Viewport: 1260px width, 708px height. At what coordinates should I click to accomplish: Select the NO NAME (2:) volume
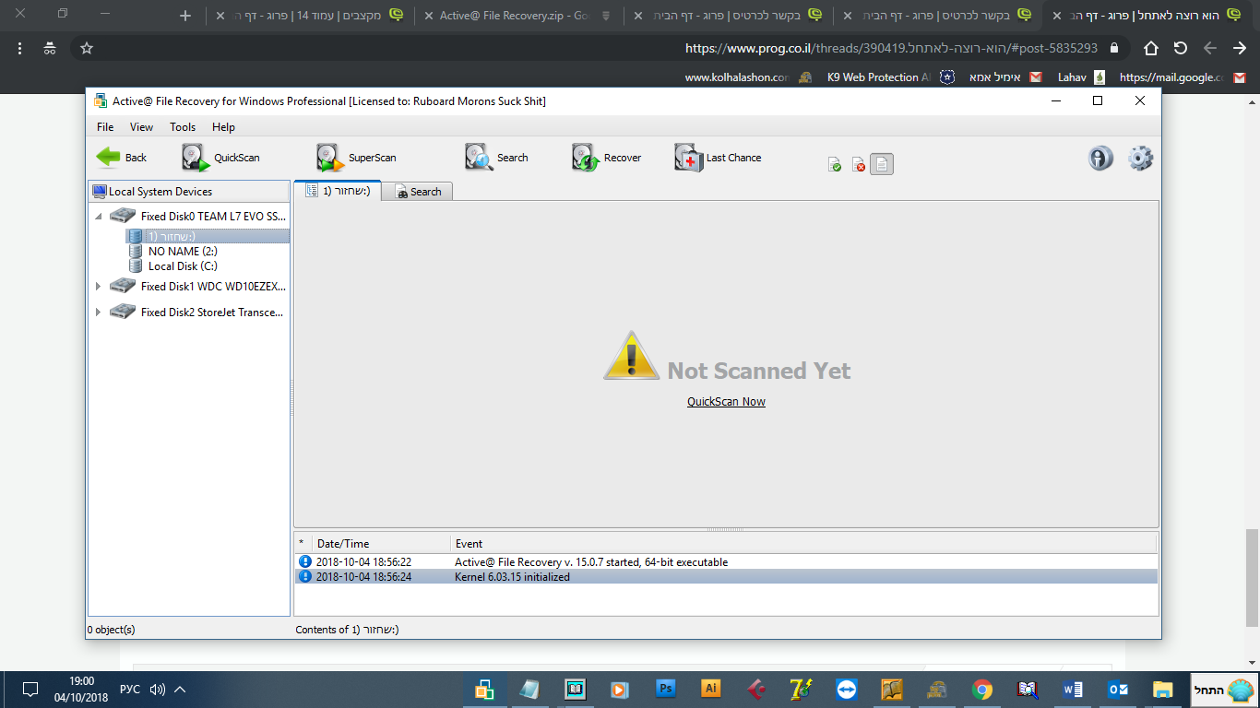click(x=173, y=251)
